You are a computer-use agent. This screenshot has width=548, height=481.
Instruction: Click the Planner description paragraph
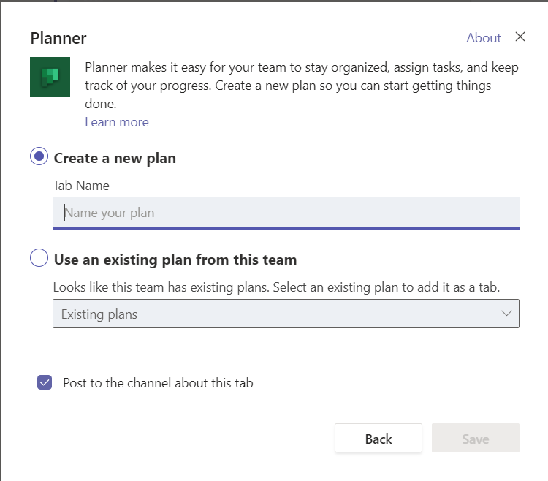302,86
